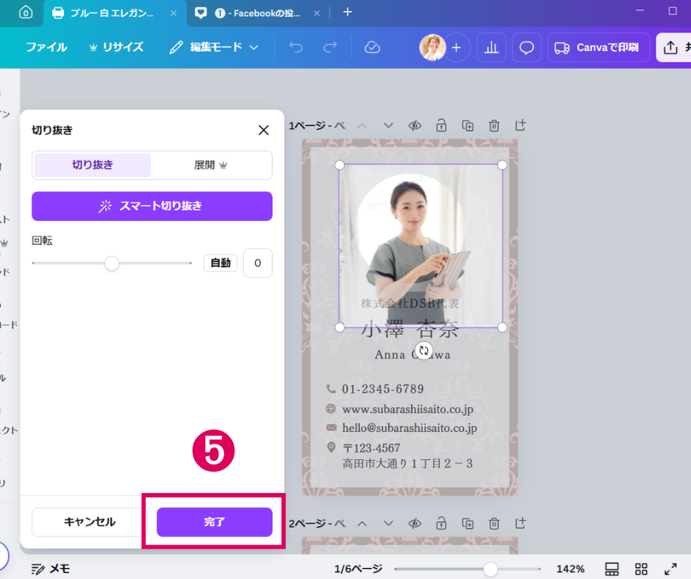Click the undo arrow icon
The image size is (691, 579).
[x=296, y=48]
